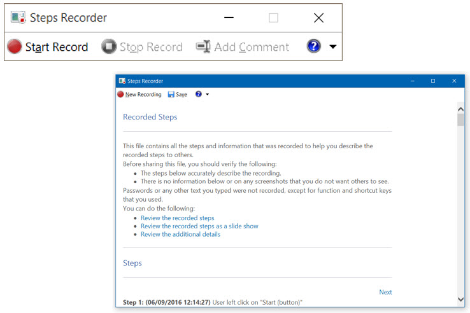Screen dimensions: 470x313
Task: Click 'The steps below accurately describe the recording'
Action: (211, 173)
